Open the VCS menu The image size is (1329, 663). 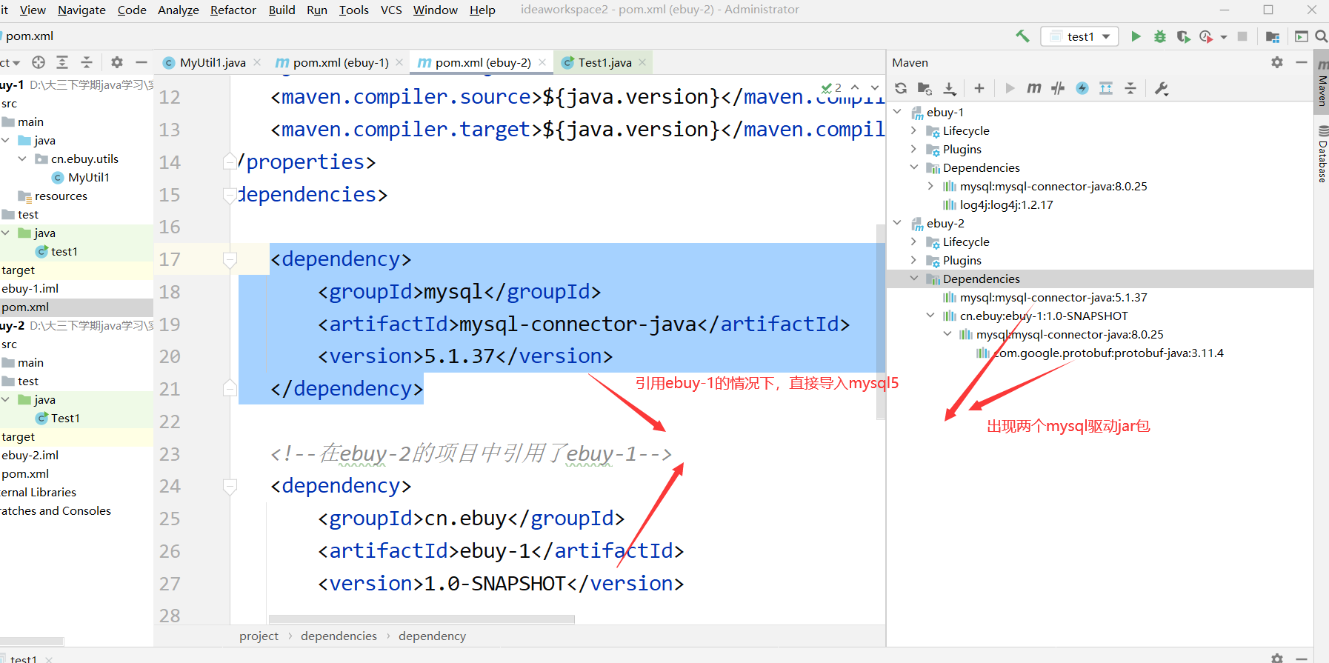click(x=390, y=10)
